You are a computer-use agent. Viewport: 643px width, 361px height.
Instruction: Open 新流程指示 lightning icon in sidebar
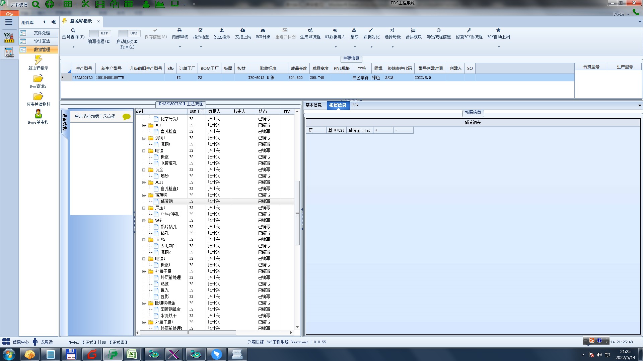[38, 60]
